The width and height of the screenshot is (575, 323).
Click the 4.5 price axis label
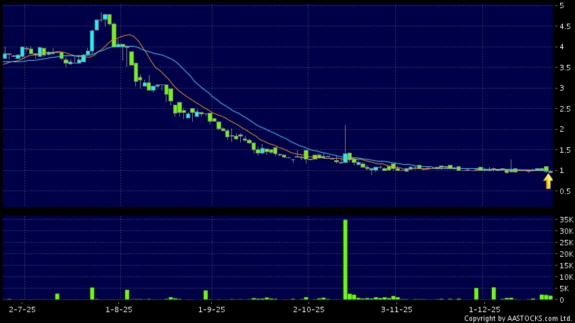point(563,26)
